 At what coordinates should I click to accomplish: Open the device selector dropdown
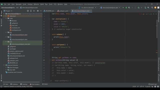87,7
